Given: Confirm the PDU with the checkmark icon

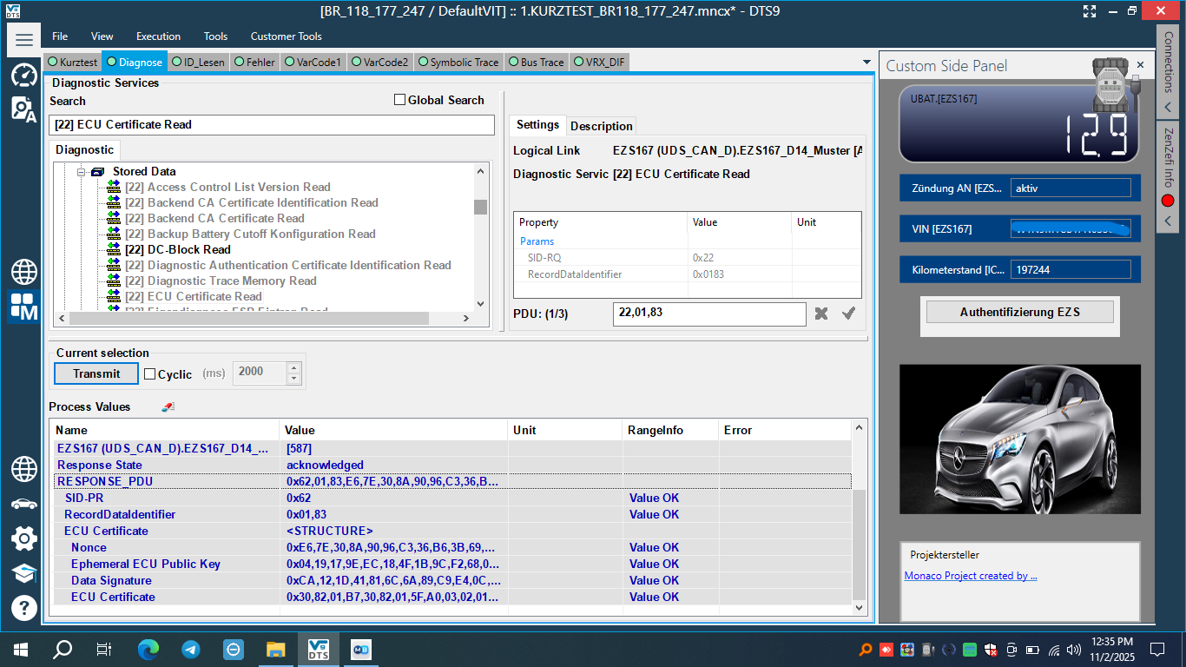Looking at the screenshot, I should [847, 314].
